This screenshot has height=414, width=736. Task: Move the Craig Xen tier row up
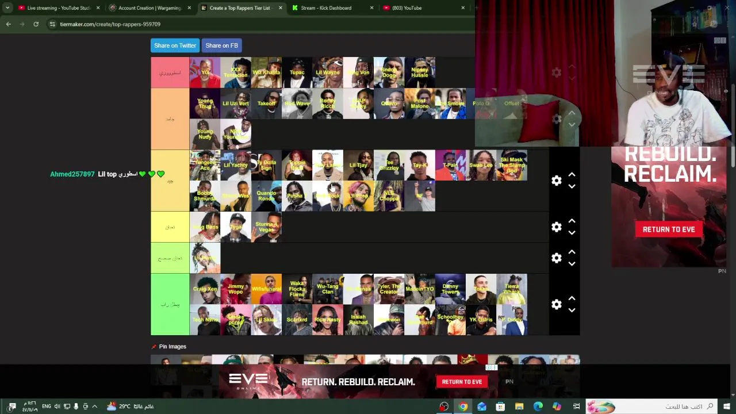click(572, 299)
